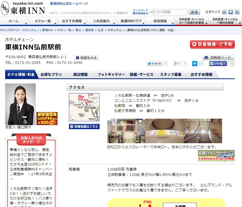The height and width of the screenshot is (207, 242).
Task: Open ホテル一覧 menu
Action: click(x=43, y=21)
